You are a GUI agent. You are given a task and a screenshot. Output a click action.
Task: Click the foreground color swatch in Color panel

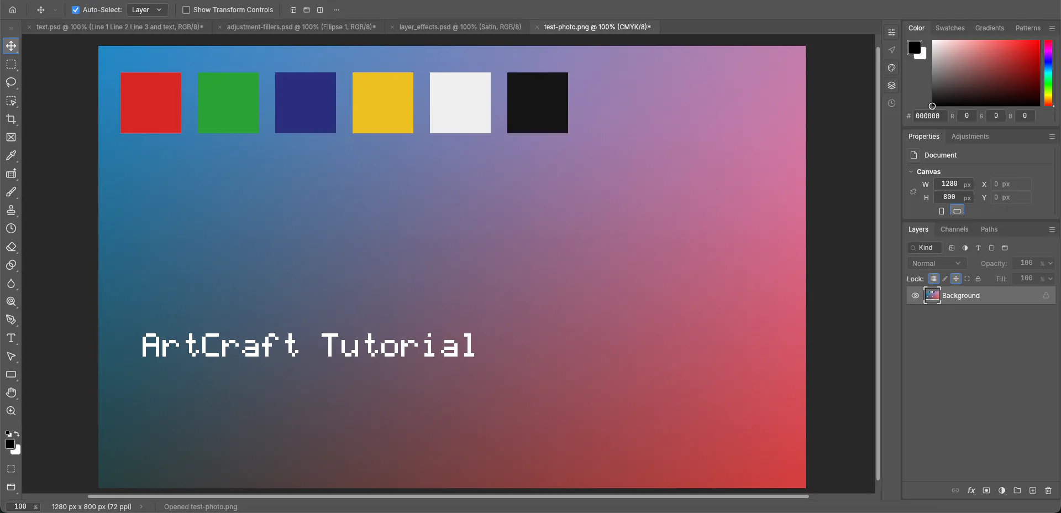pyautogui.click(x=914, y=48)
